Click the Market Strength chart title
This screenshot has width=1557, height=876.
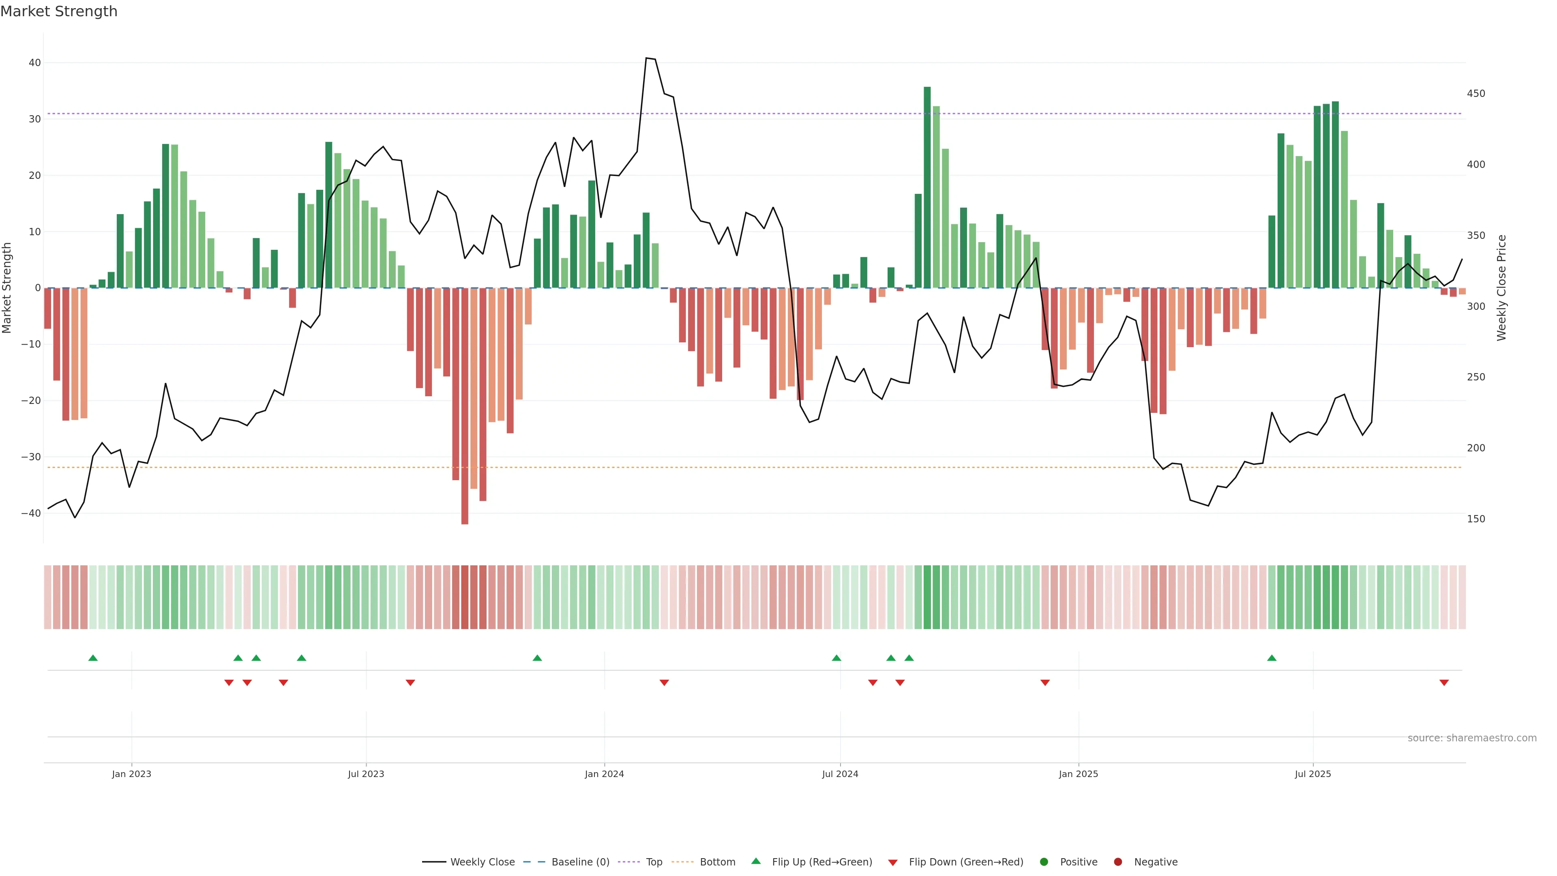coord(59,11)
